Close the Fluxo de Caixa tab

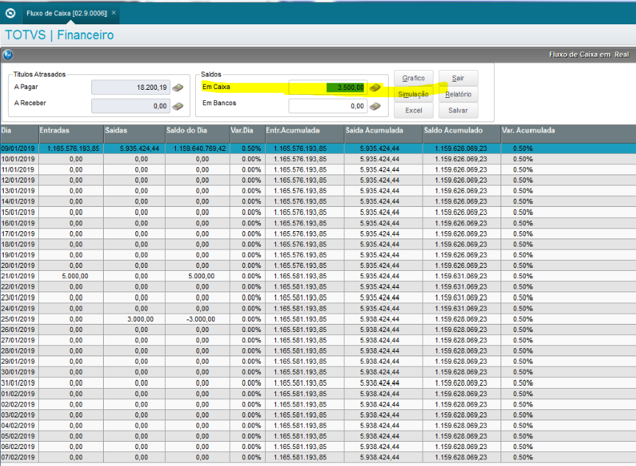[x=114, y=13]
